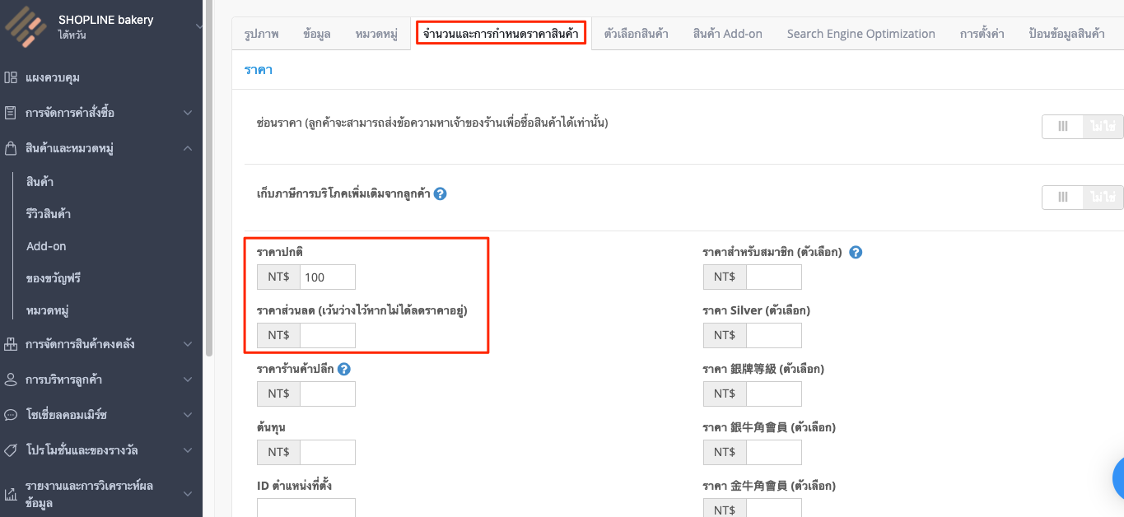Click the SHOPLINE bakery store logo
The width and height of the screenshot is (1124, 517).
coord(26,26)
